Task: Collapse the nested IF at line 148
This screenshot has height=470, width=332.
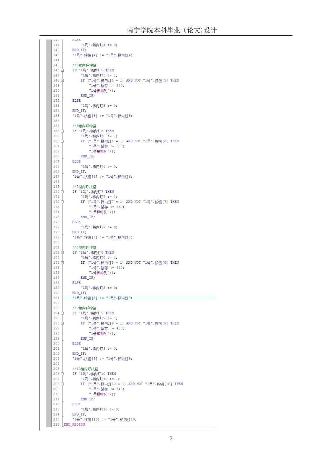Action: pos(62,80)
